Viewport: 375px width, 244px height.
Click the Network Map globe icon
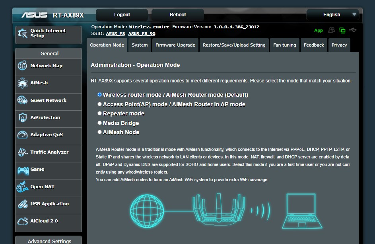(22, 65)
